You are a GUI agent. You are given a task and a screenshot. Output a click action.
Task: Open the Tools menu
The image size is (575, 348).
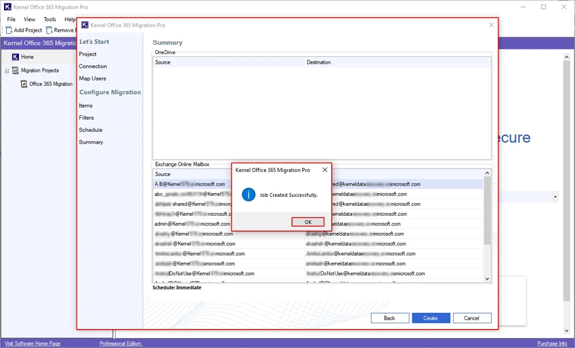[50, 20]
